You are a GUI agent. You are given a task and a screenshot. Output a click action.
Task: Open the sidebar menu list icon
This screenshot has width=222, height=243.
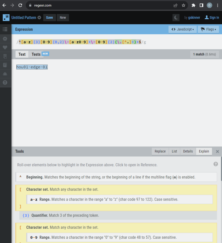point(5,29)
